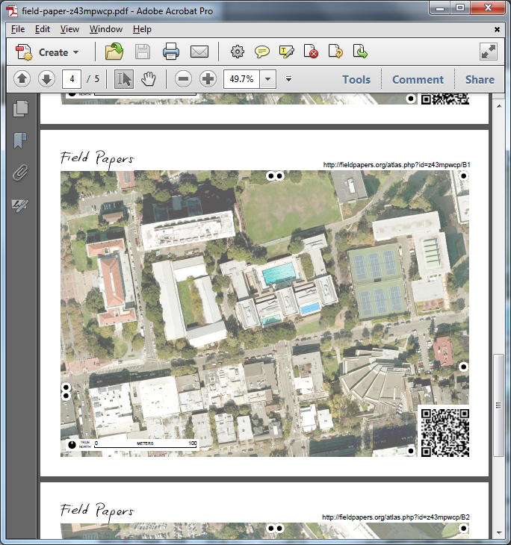Open the zoom level dropdown
Screen dimensions: 511x545
[x=268, y=79]
